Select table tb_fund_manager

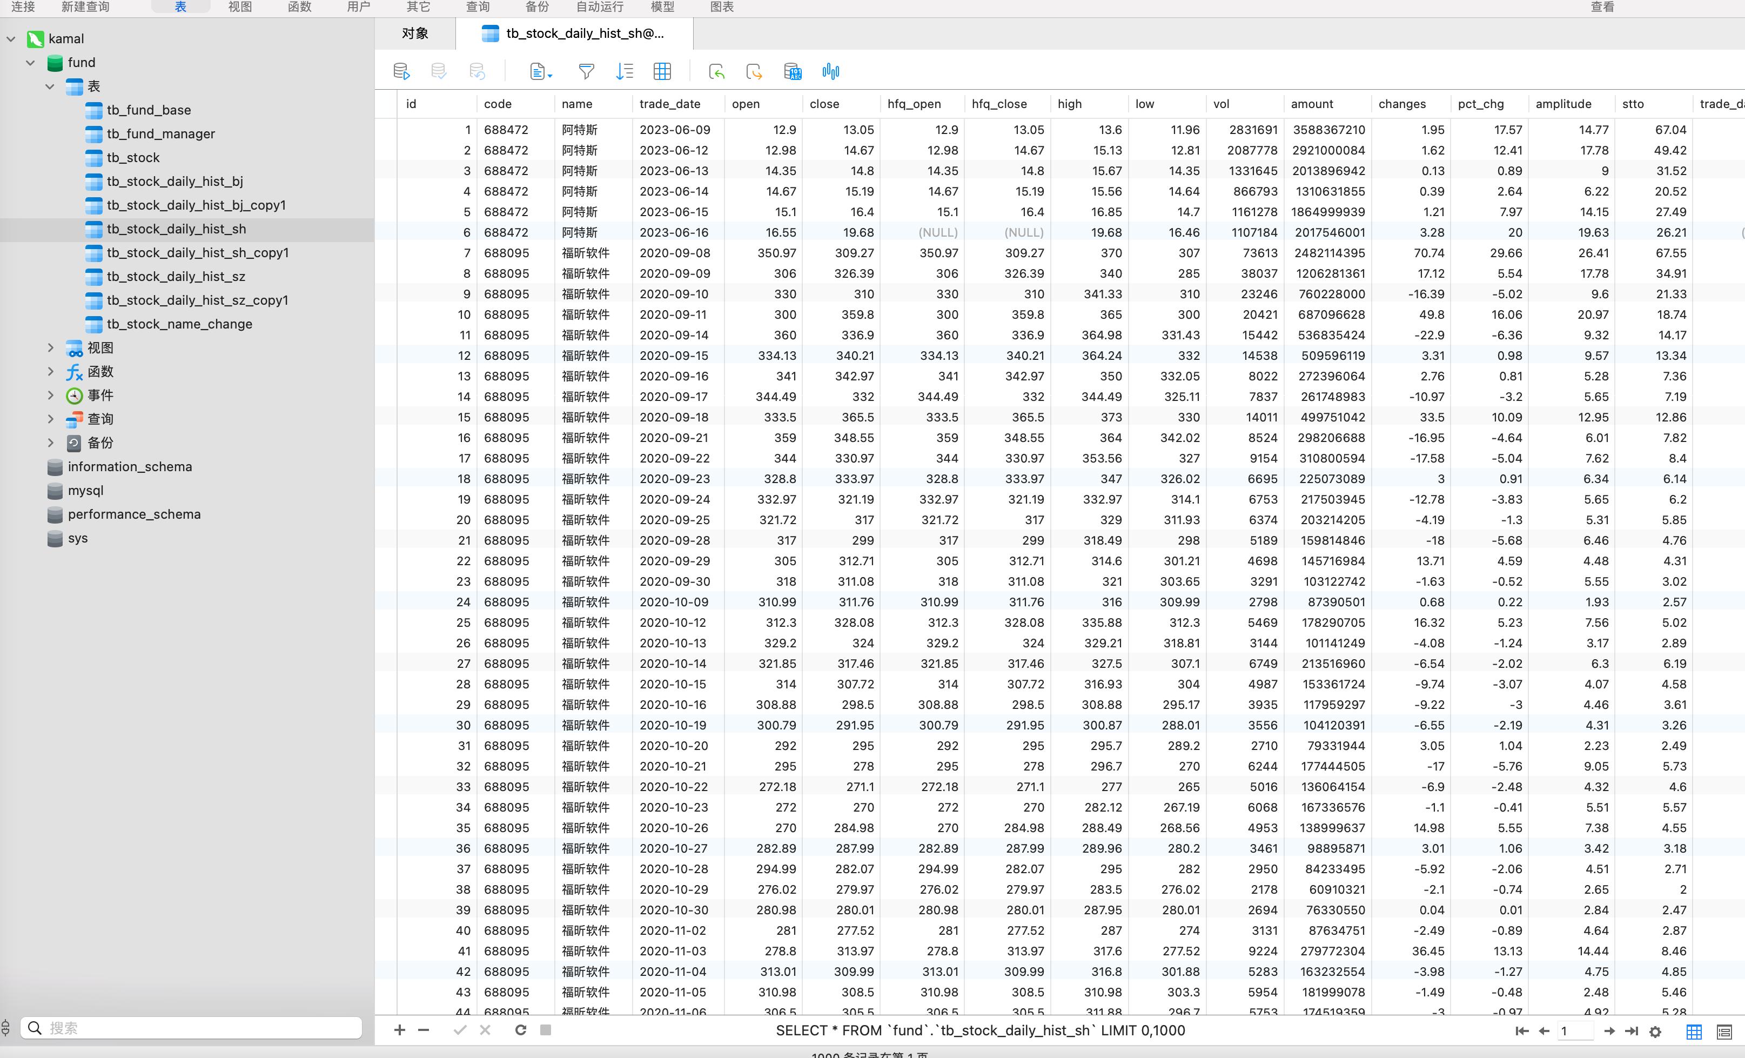coord(161,134)
